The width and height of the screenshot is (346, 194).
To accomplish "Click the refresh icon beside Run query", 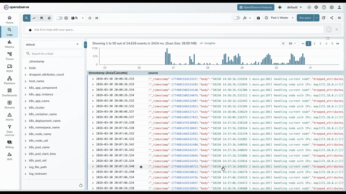I will coord(323,18).
